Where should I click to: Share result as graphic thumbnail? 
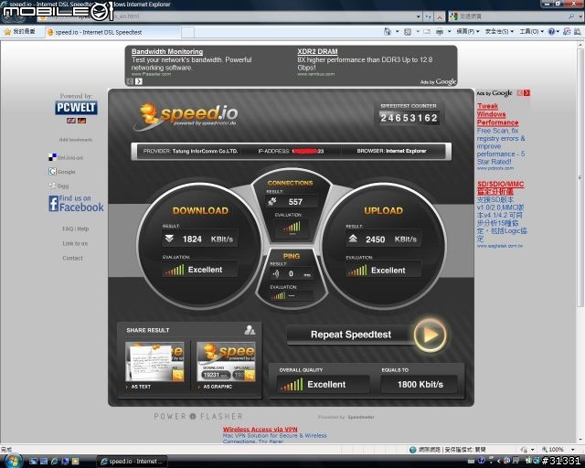tap(226, 362)
